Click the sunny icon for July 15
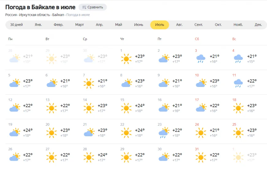 [126, 108]
